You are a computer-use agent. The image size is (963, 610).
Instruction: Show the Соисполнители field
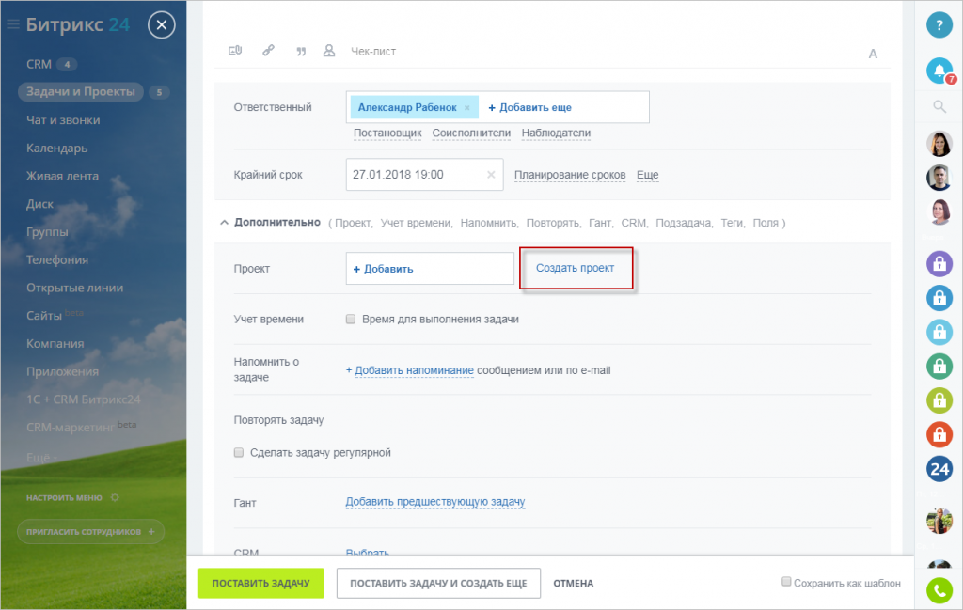pyautogui.click(x=471, y=133)
